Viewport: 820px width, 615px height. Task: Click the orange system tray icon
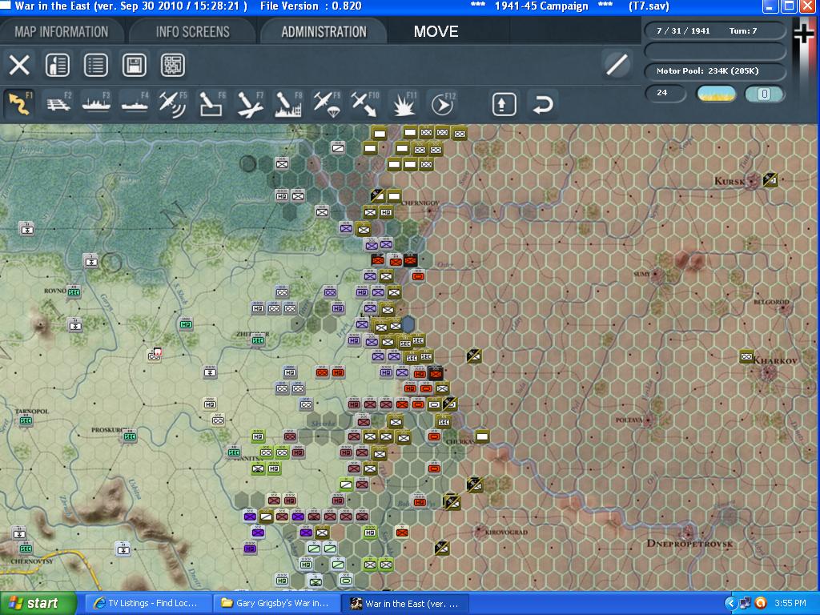click(x=762, y=603)
